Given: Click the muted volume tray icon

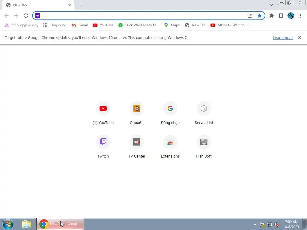Looking at the screenshot, I should [x=277, y=224].
